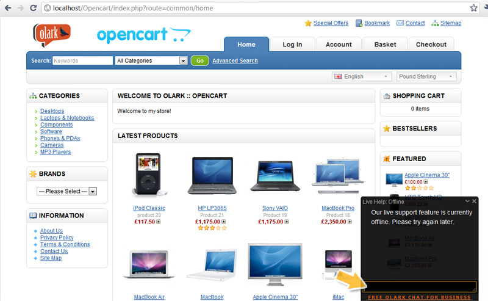The height and width of the screenshot is (301, 488).
Task: Open the Laptops & Notebooks category
Action: [x=67, y=118]
